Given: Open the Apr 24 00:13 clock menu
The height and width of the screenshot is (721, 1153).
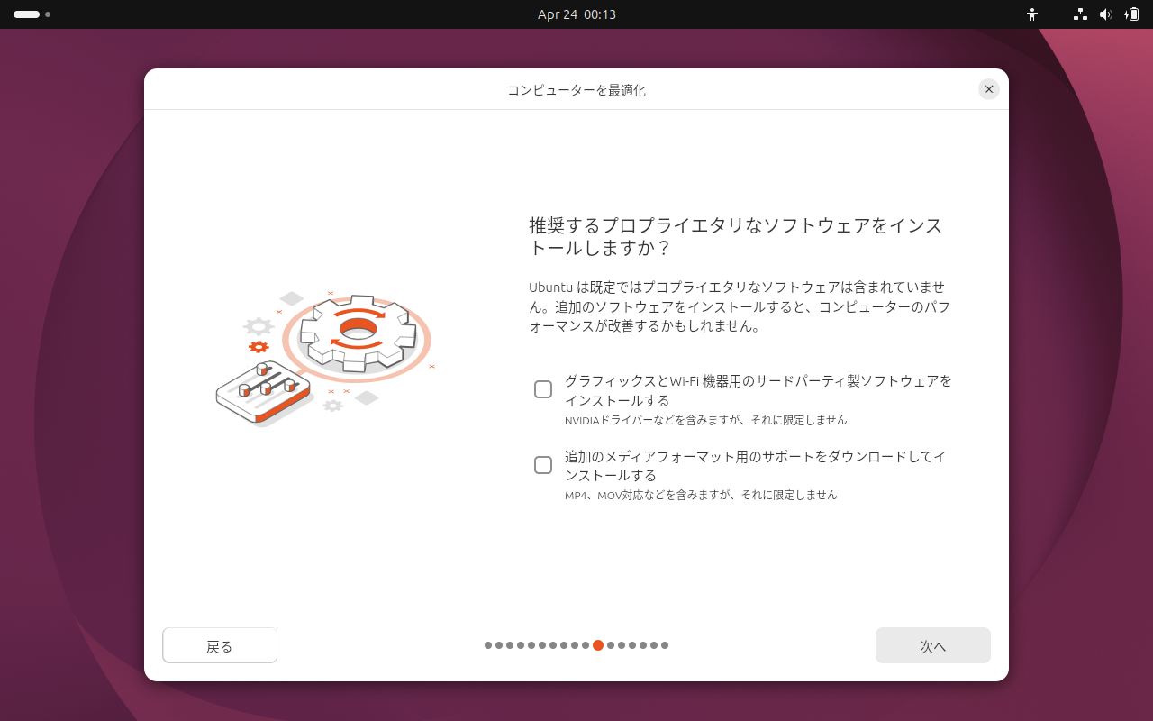Looking at the screenshot, I should tap(576, 14).
